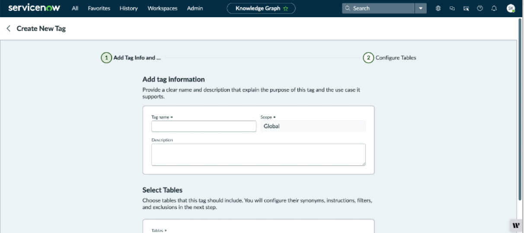The width and height of the screenshot is (524, 233).
Task: Open the sidebar discussions chat icon
Action: [452, 8]
